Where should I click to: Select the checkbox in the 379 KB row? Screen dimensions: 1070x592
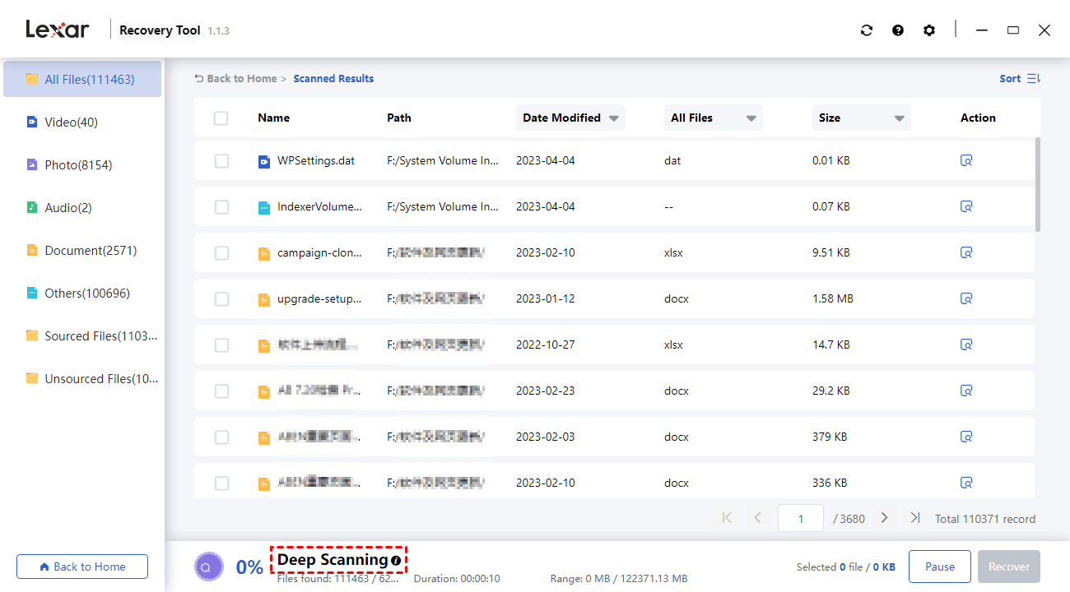221,437
